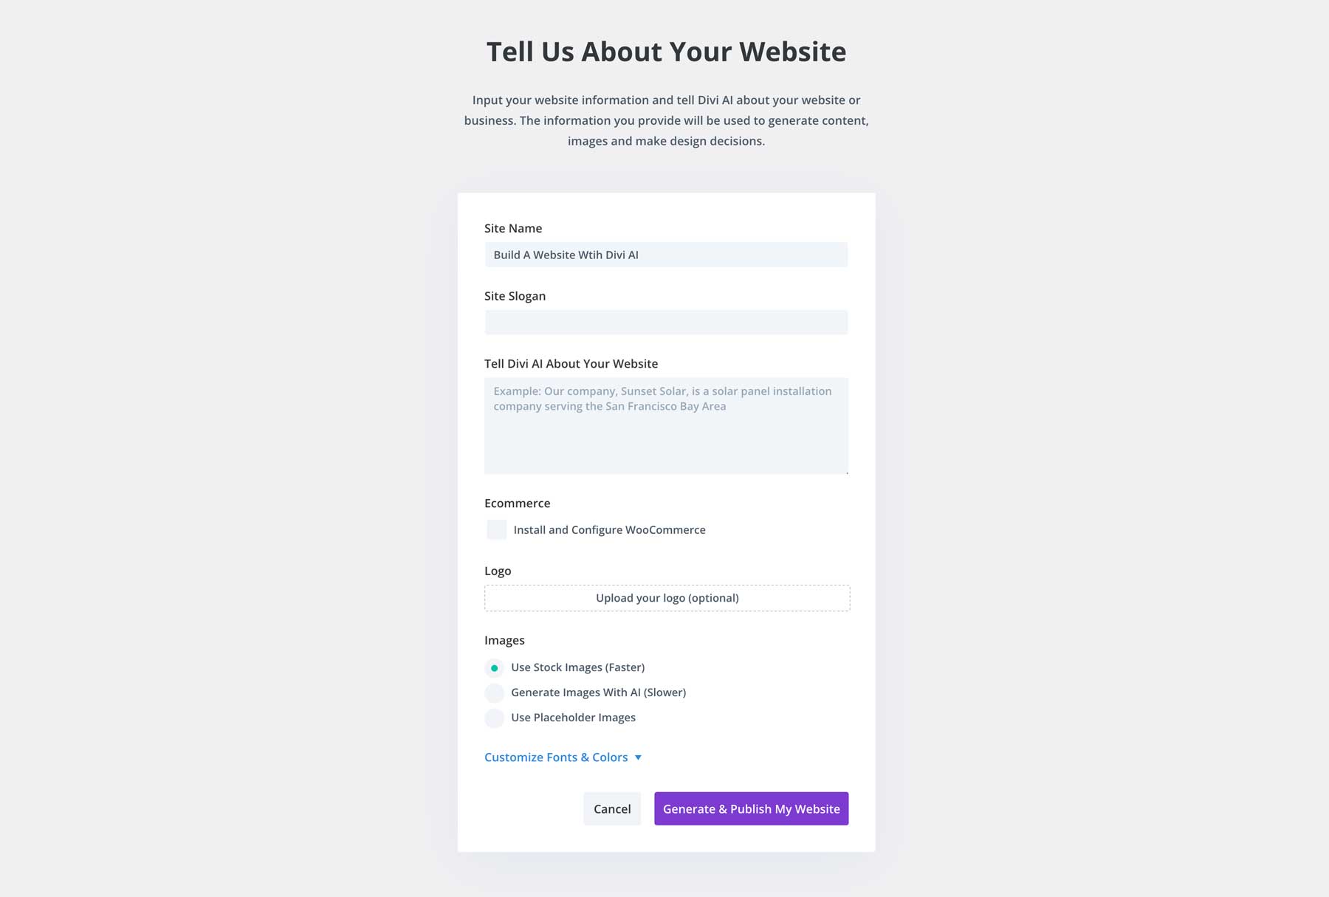Image resolution: width=1329 pixels, height=897 pixels.
Task: Select Generate Images With AI (Slower)
Action: click(494, 692)
